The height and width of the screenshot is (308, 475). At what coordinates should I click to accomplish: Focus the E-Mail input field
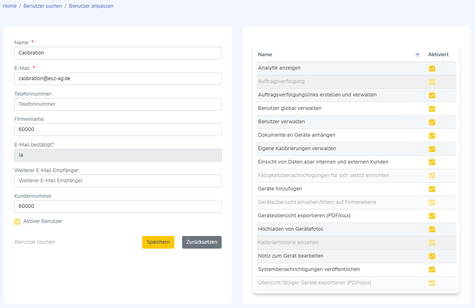[118, 79]
